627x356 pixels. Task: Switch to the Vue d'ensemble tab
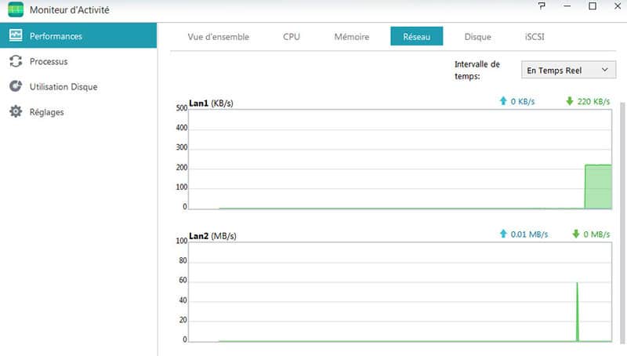pyautogui.click(x=219, y=36)
